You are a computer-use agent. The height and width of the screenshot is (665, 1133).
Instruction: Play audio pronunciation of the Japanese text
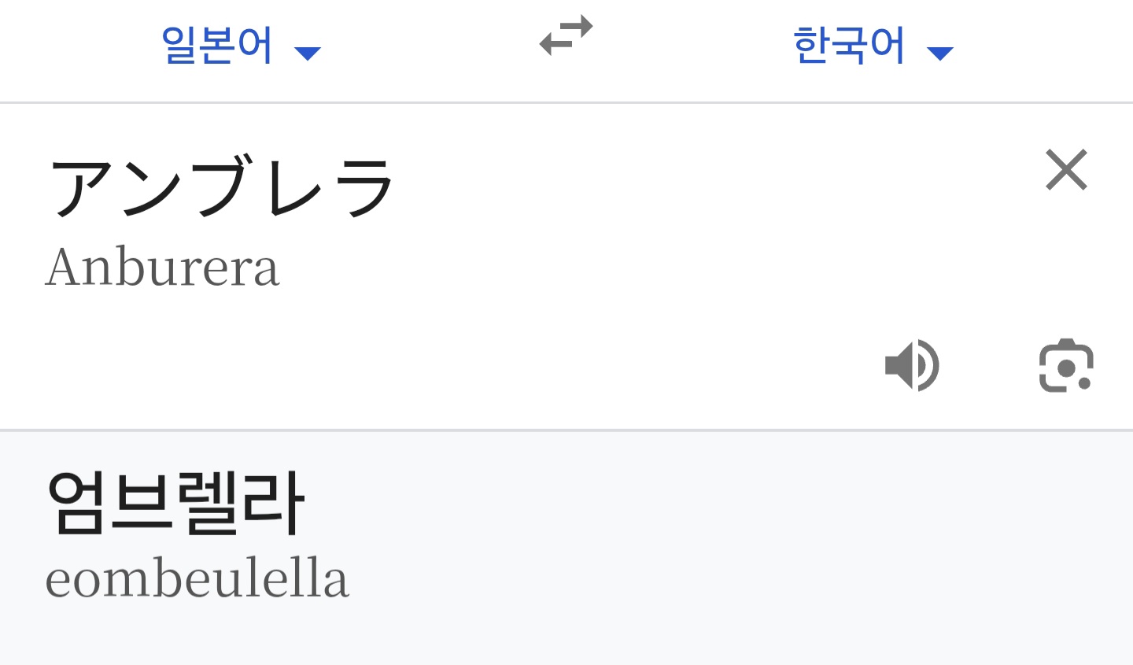(x=912, y=366)
